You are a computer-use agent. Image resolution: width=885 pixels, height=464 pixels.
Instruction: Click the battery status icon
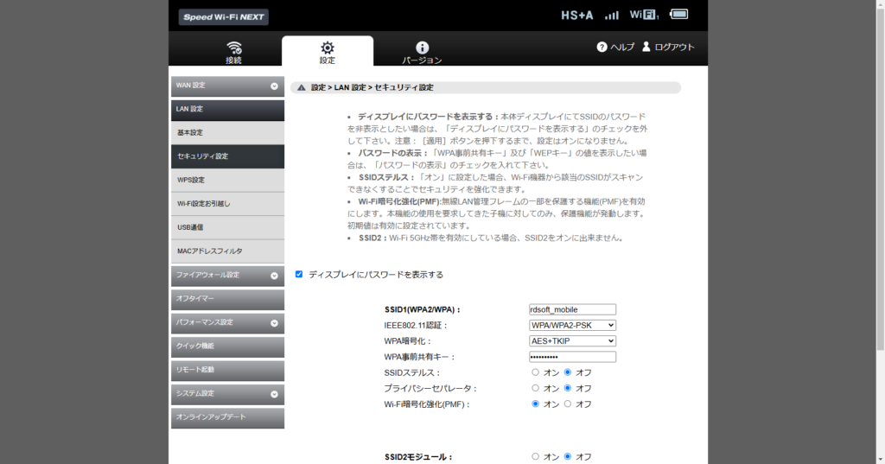(x=679, y=15)
